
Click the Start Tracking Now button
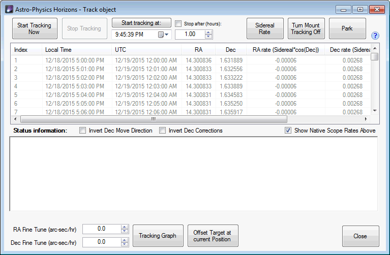click(x=35, y=28)
